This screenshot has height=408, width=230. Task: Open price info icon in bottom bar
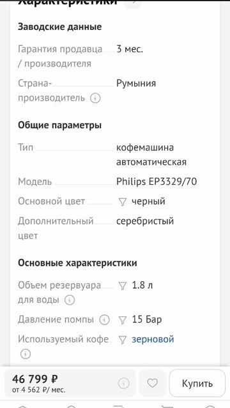pyautogui.click(x=123, y=383)
